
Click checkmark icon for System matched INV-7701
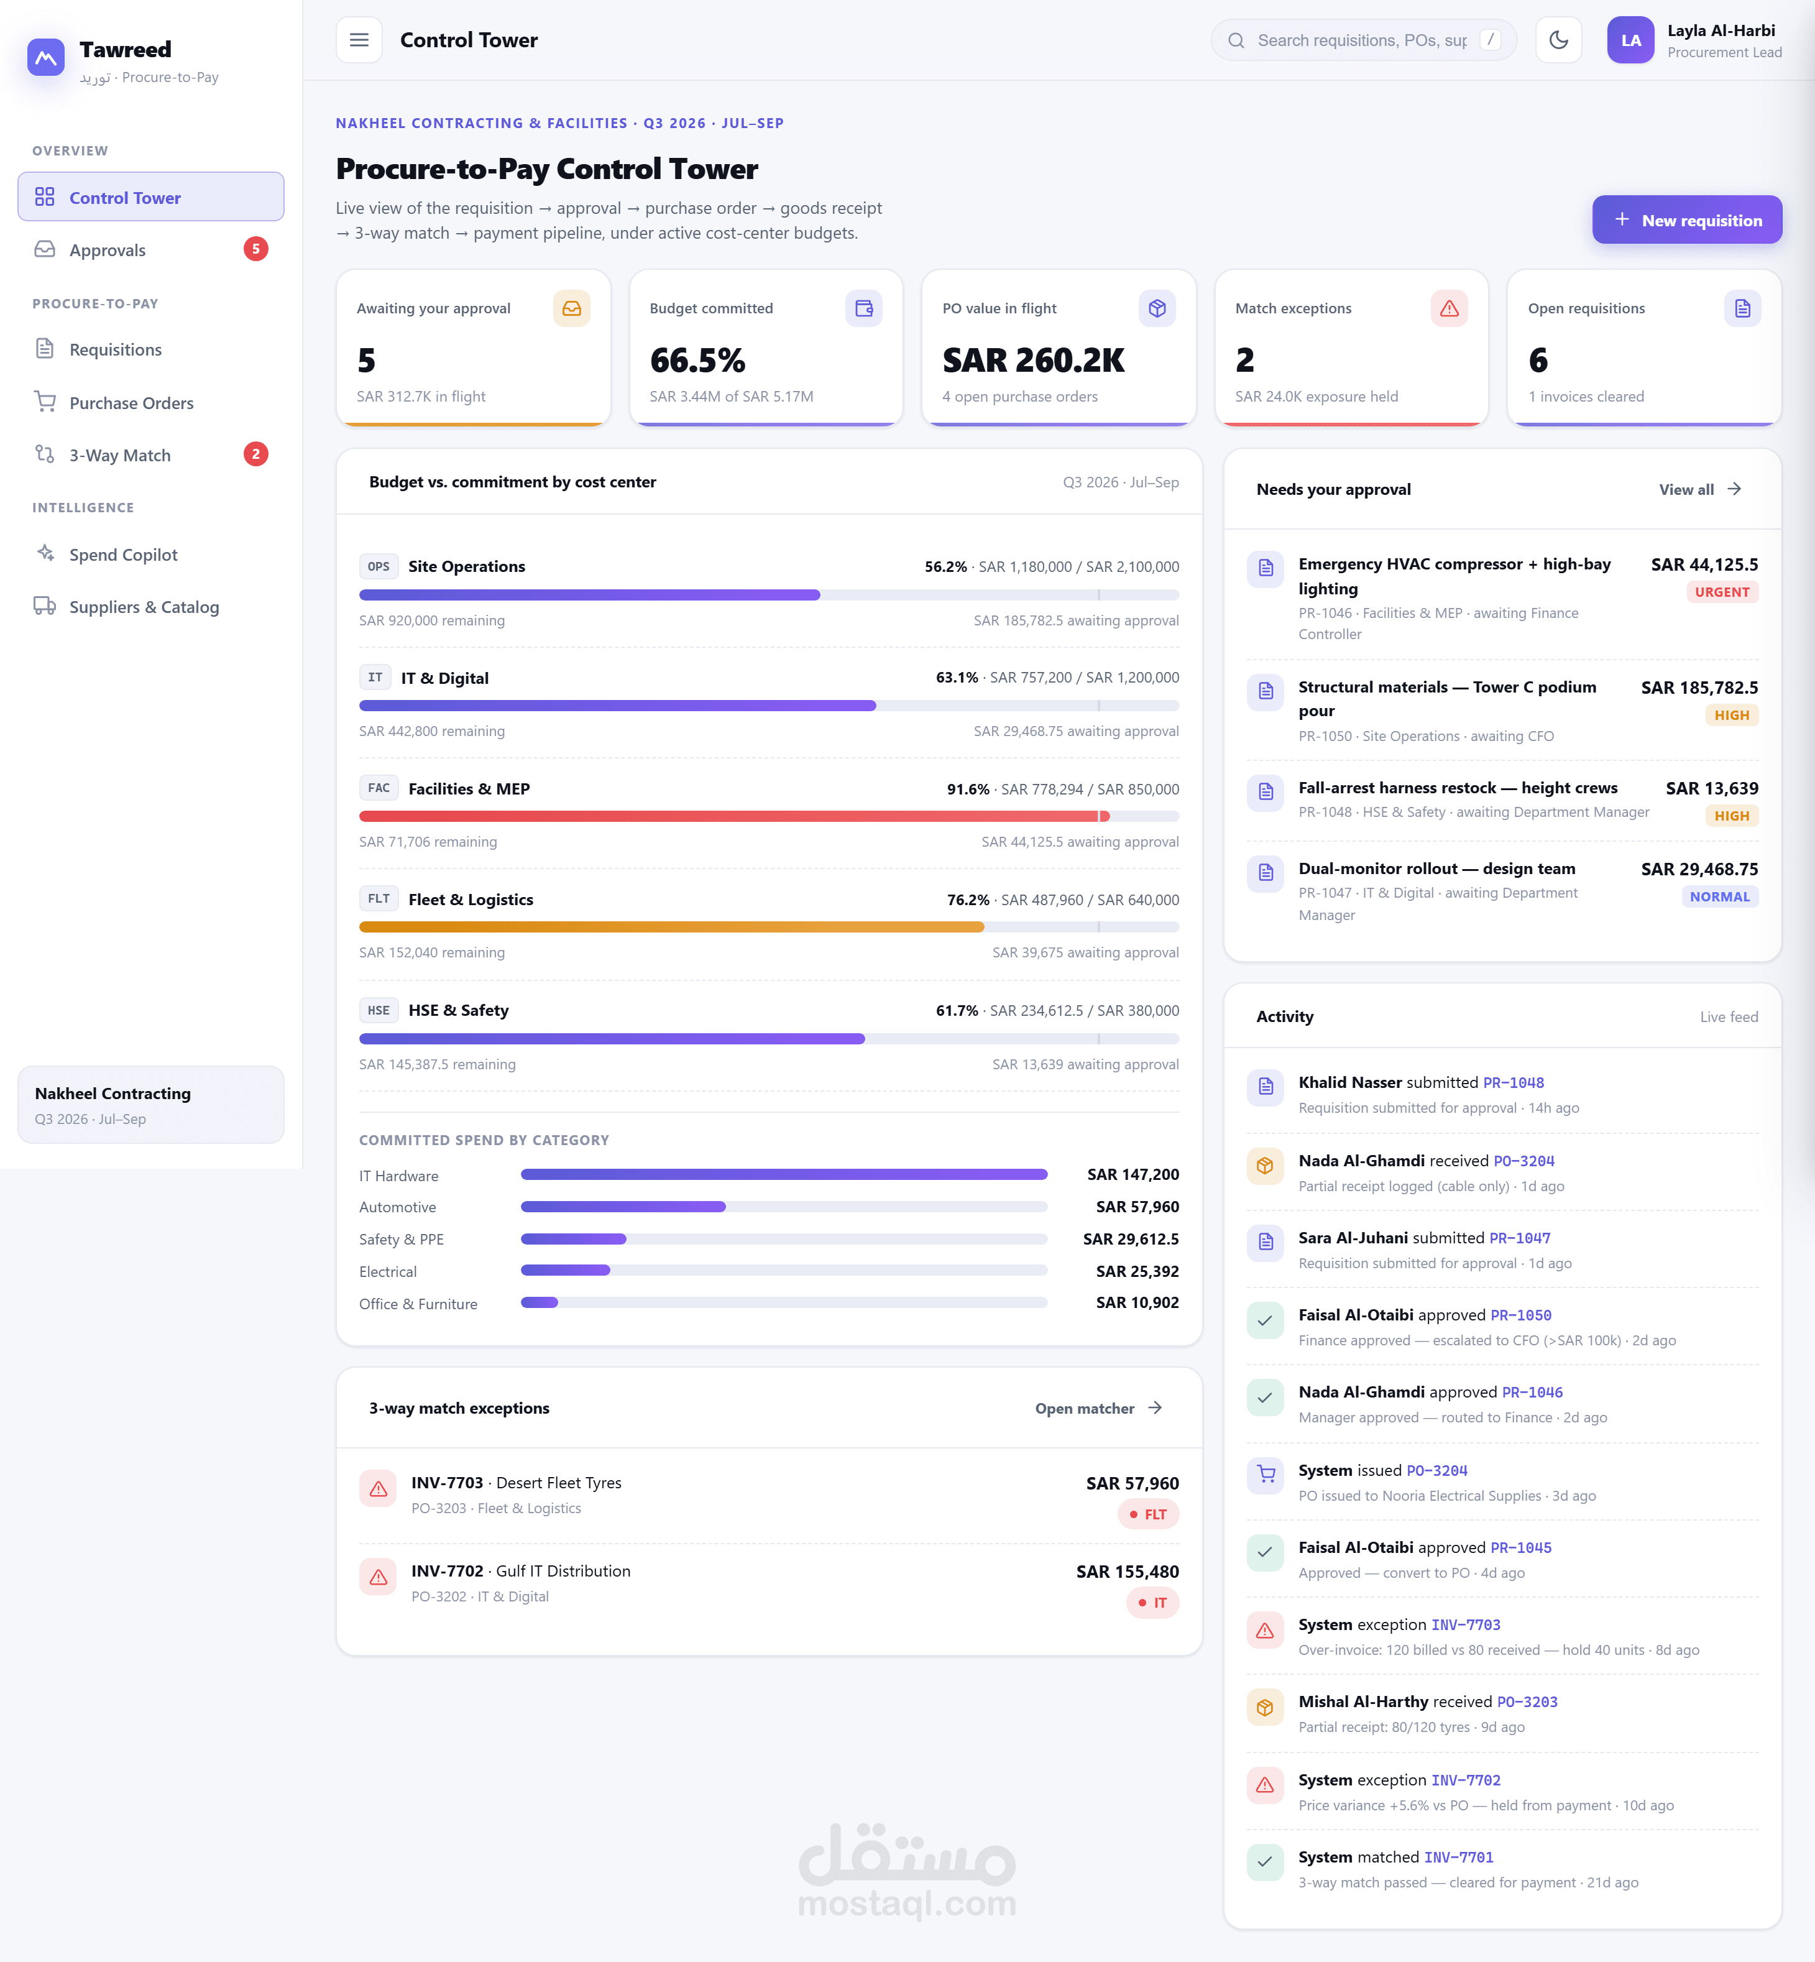[x=1265, y=1862]
